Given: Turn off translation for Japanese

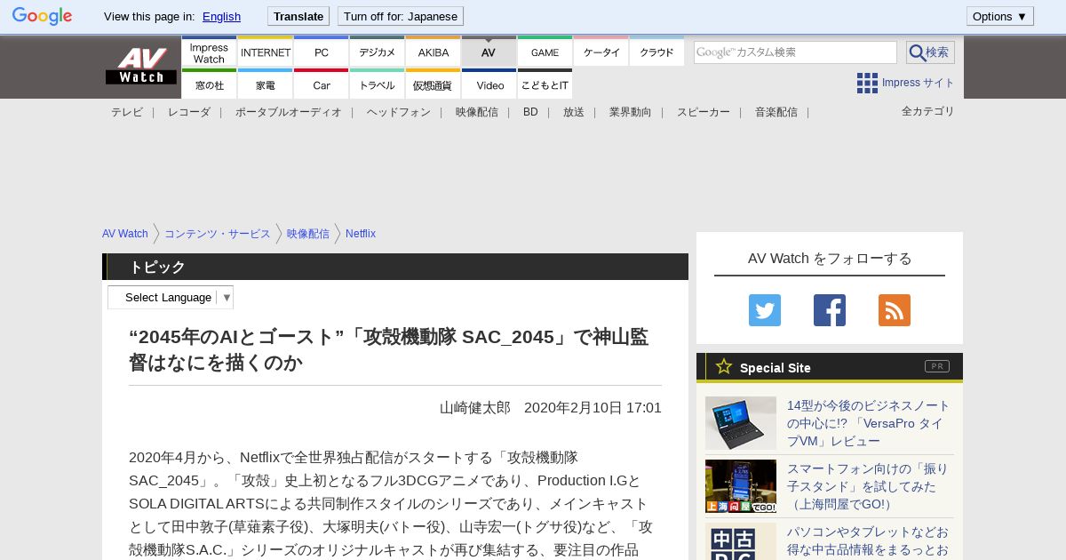Looking at the screenshot, I should tap(401, 16).
